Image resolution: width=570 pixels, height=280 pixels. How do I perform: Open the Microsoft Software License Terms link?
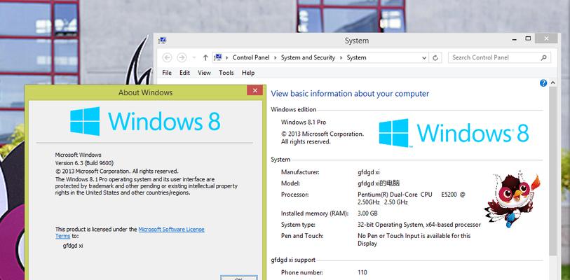tap(171, 230)
